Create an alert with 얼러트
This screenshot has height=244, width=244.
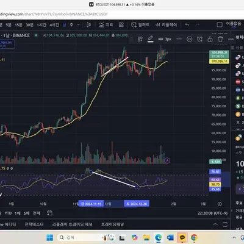point(140,25)
